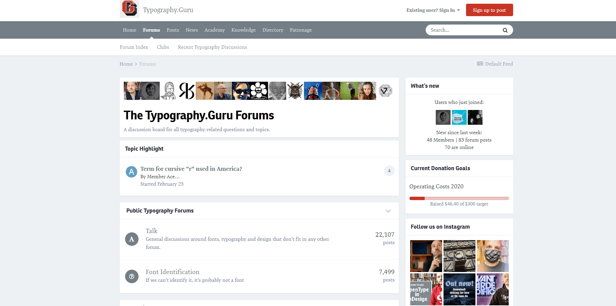The image size is (616, 306).
Task: Open the Operating Costs 2020 donation goal
Action: pos(436,186)
